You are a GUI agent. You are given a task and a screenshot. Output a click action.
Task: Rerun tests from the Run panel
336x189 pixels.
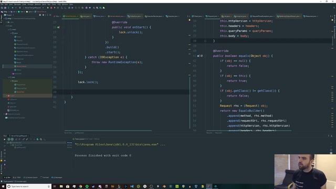5,139
